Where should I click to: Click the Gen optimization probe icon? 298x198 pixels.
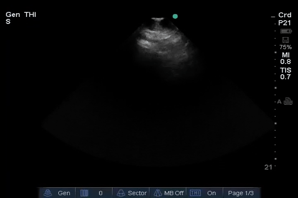tap(48, 193)
